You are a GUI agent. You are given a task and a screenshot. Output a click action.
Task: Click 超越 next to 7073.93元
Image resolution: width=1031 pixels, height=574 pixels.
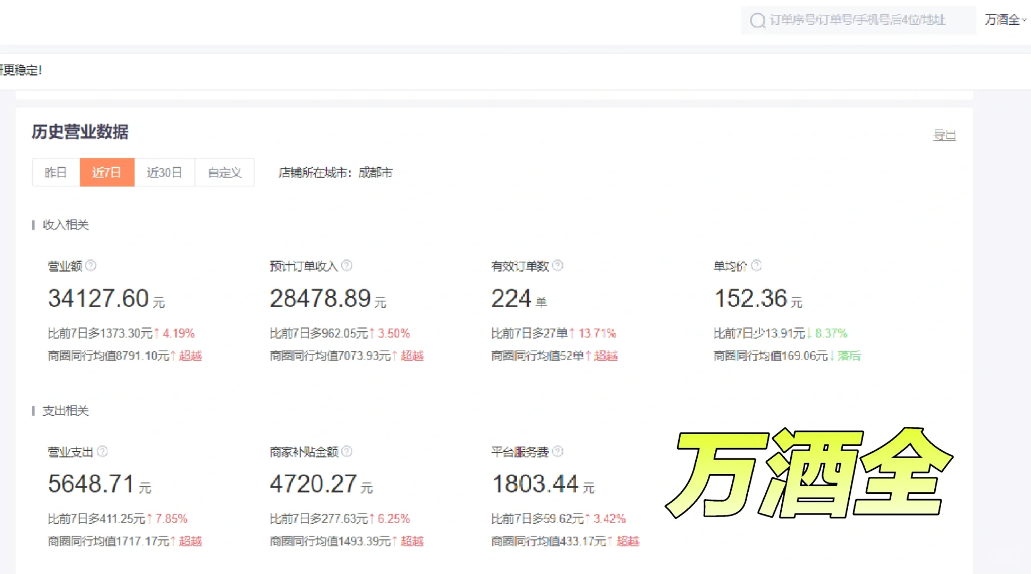[412, 356]
